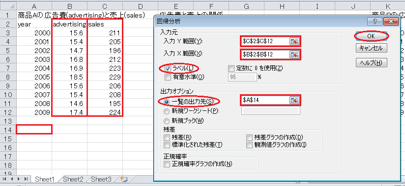Select column D header

click(140, 6)
